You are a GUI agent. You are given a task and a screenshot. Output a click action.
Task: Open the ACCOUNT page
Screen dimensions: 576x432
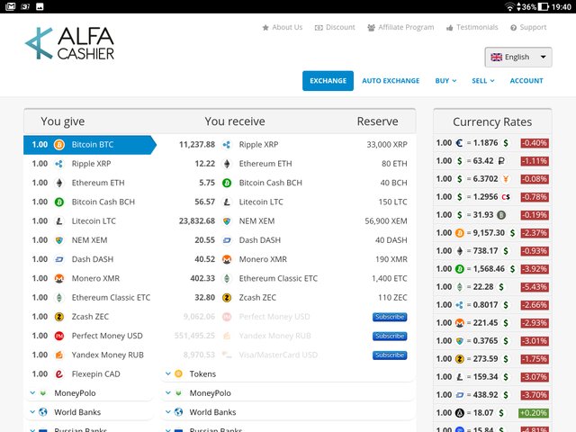pyautogui.click(x=526, y=81)
